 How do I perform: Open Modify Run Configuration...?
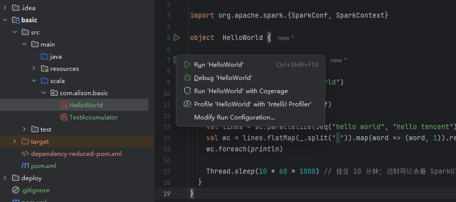pyautogui.click(x=250, y=117)
